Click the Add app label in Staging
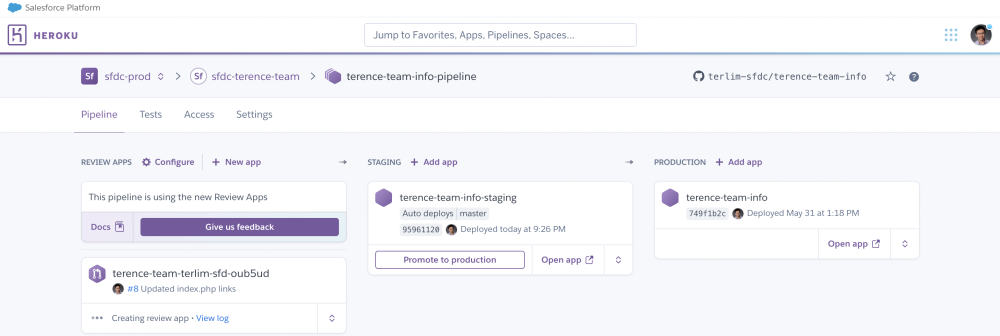 (440, 162)
